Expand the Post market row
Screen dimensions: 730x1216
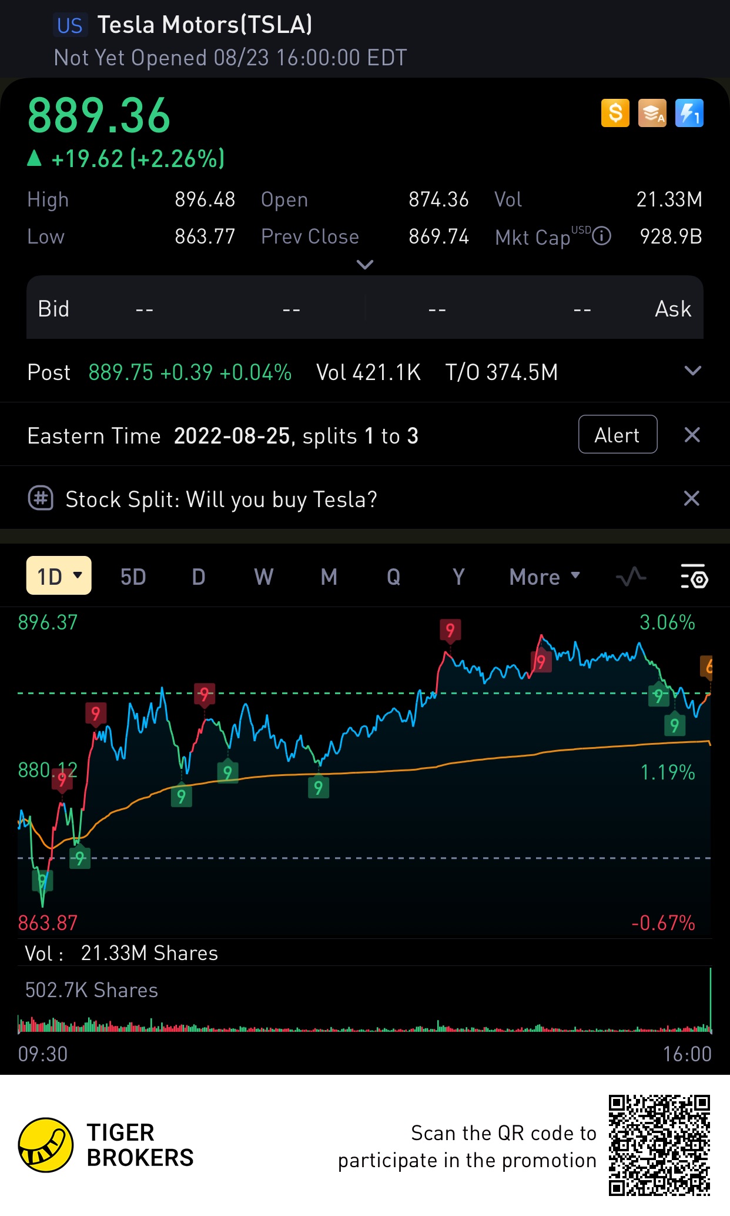point(694,371)
